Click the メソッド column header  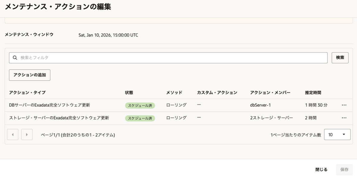(174, 93)
